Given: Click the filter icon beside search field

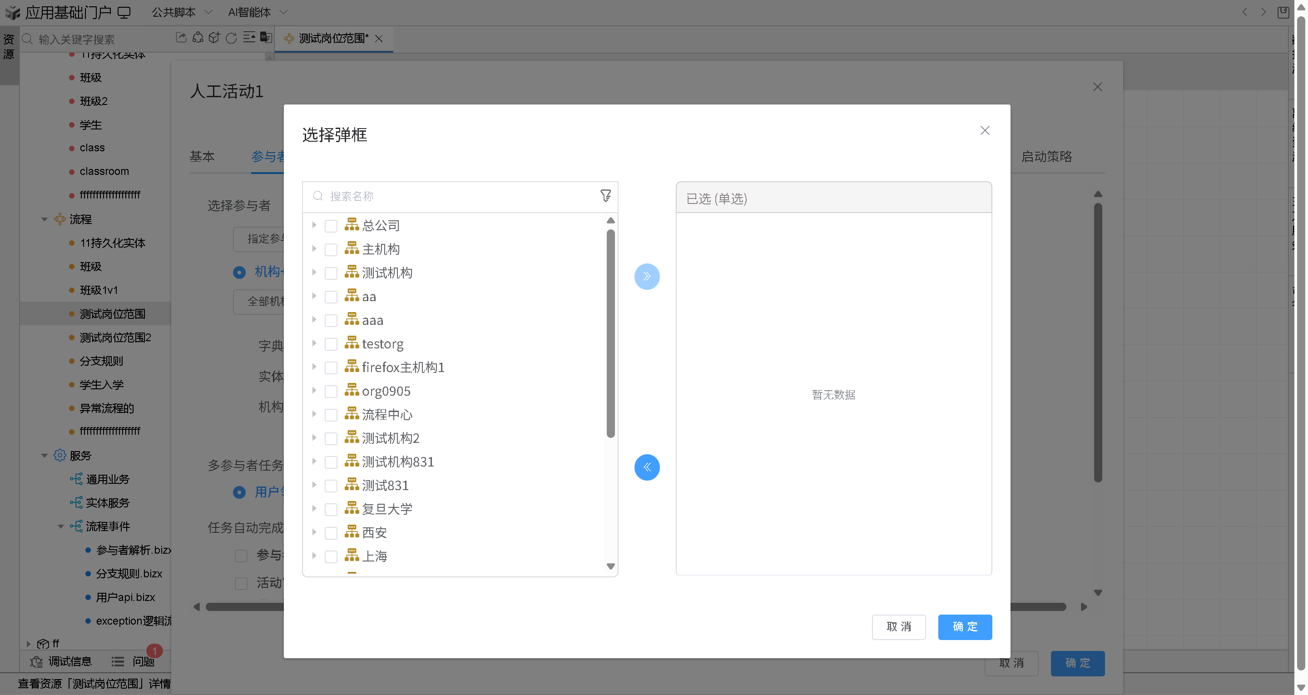Looking at the screenshot, I should tap(605, 196).
